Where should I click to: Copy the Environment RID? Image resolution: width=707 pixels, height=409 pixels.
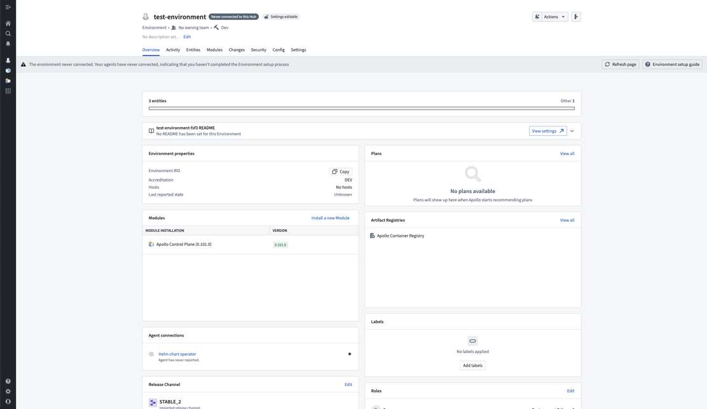click(340, 171)
